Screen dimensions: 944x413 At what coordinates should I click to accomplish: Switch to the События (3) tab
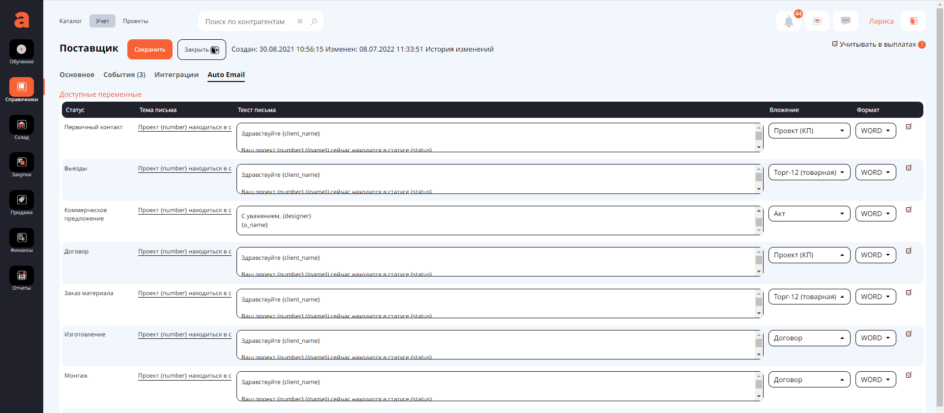[x=124, y=75]
